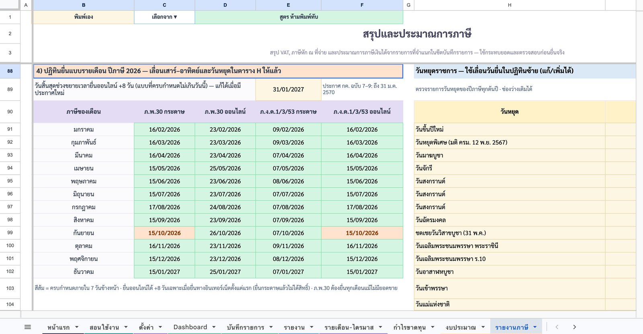Open the รายเดือน-ไตรมาส sheet tab

pos(349,327)
